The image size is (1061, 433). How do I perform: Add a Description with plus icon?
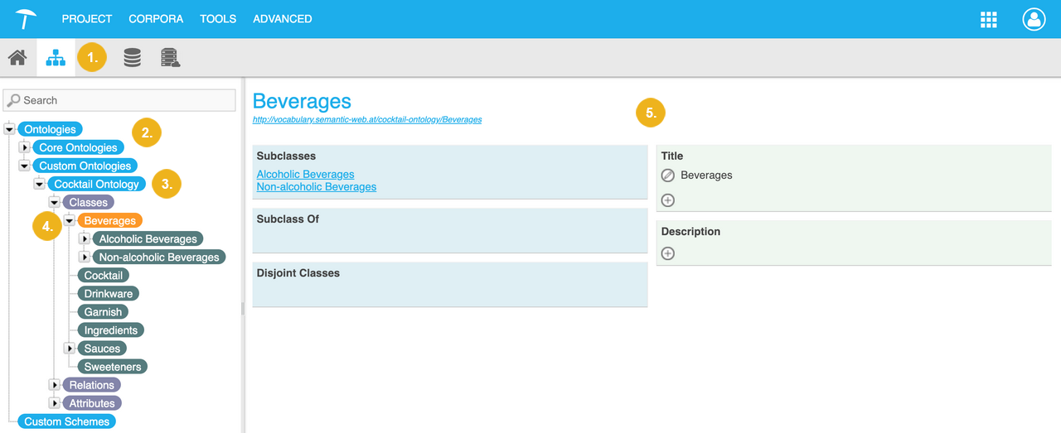(x=668, y=253)
